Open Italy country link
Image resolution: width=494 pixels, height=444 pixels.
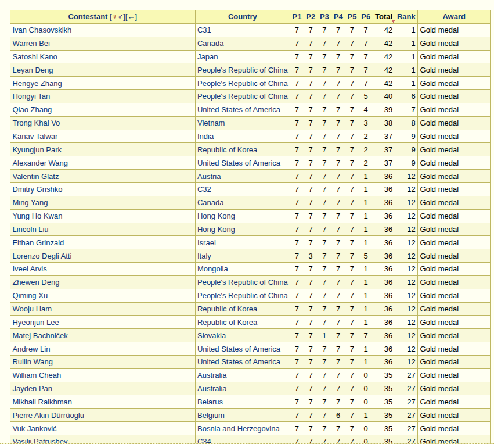tap(204, 256)
